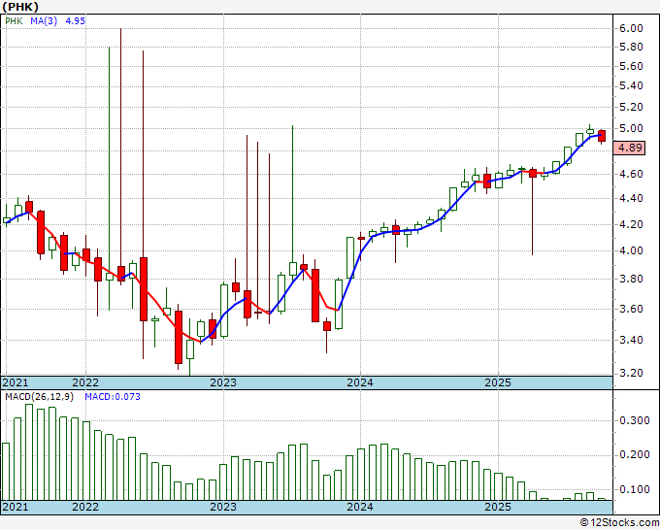This screenshot has height=530, width=660.
Task: Click the MACD(26,12,9) indicator label
Action: click(x=39, y=397)
